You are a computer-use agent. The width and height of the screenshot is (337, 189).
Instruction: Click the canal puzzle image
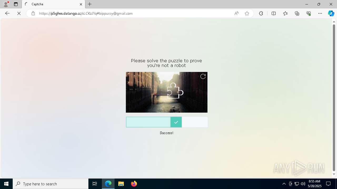tap(167, 92)
